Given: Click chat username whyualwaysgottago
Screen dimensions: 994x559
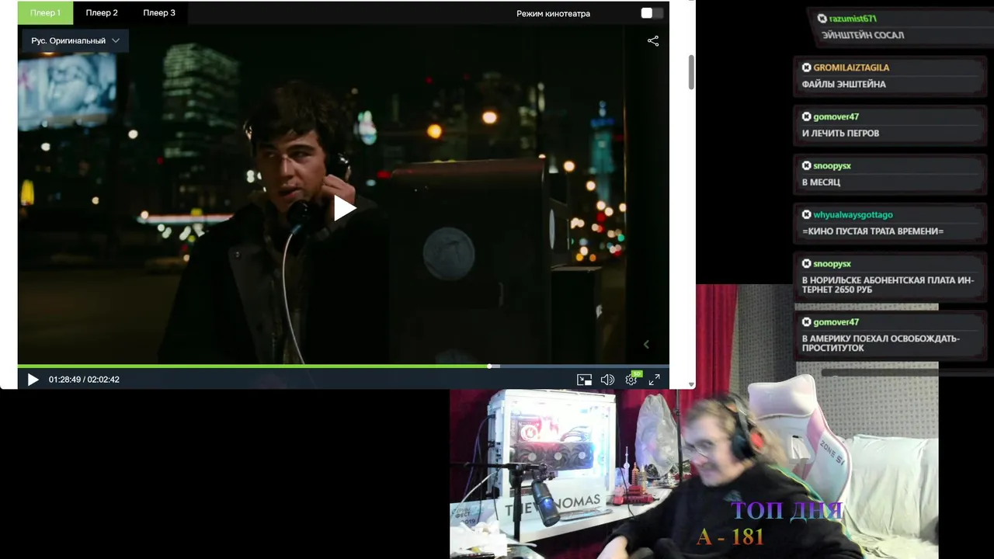Looking at the screenshot, I should (853, 215).
